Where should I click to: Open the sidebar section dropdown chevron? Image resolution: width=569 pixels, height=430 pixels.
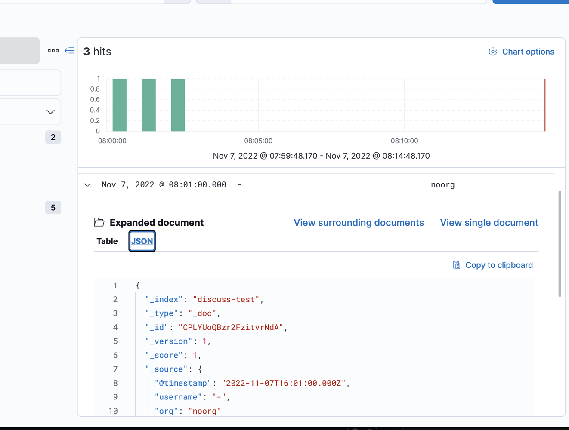[50, 112]
